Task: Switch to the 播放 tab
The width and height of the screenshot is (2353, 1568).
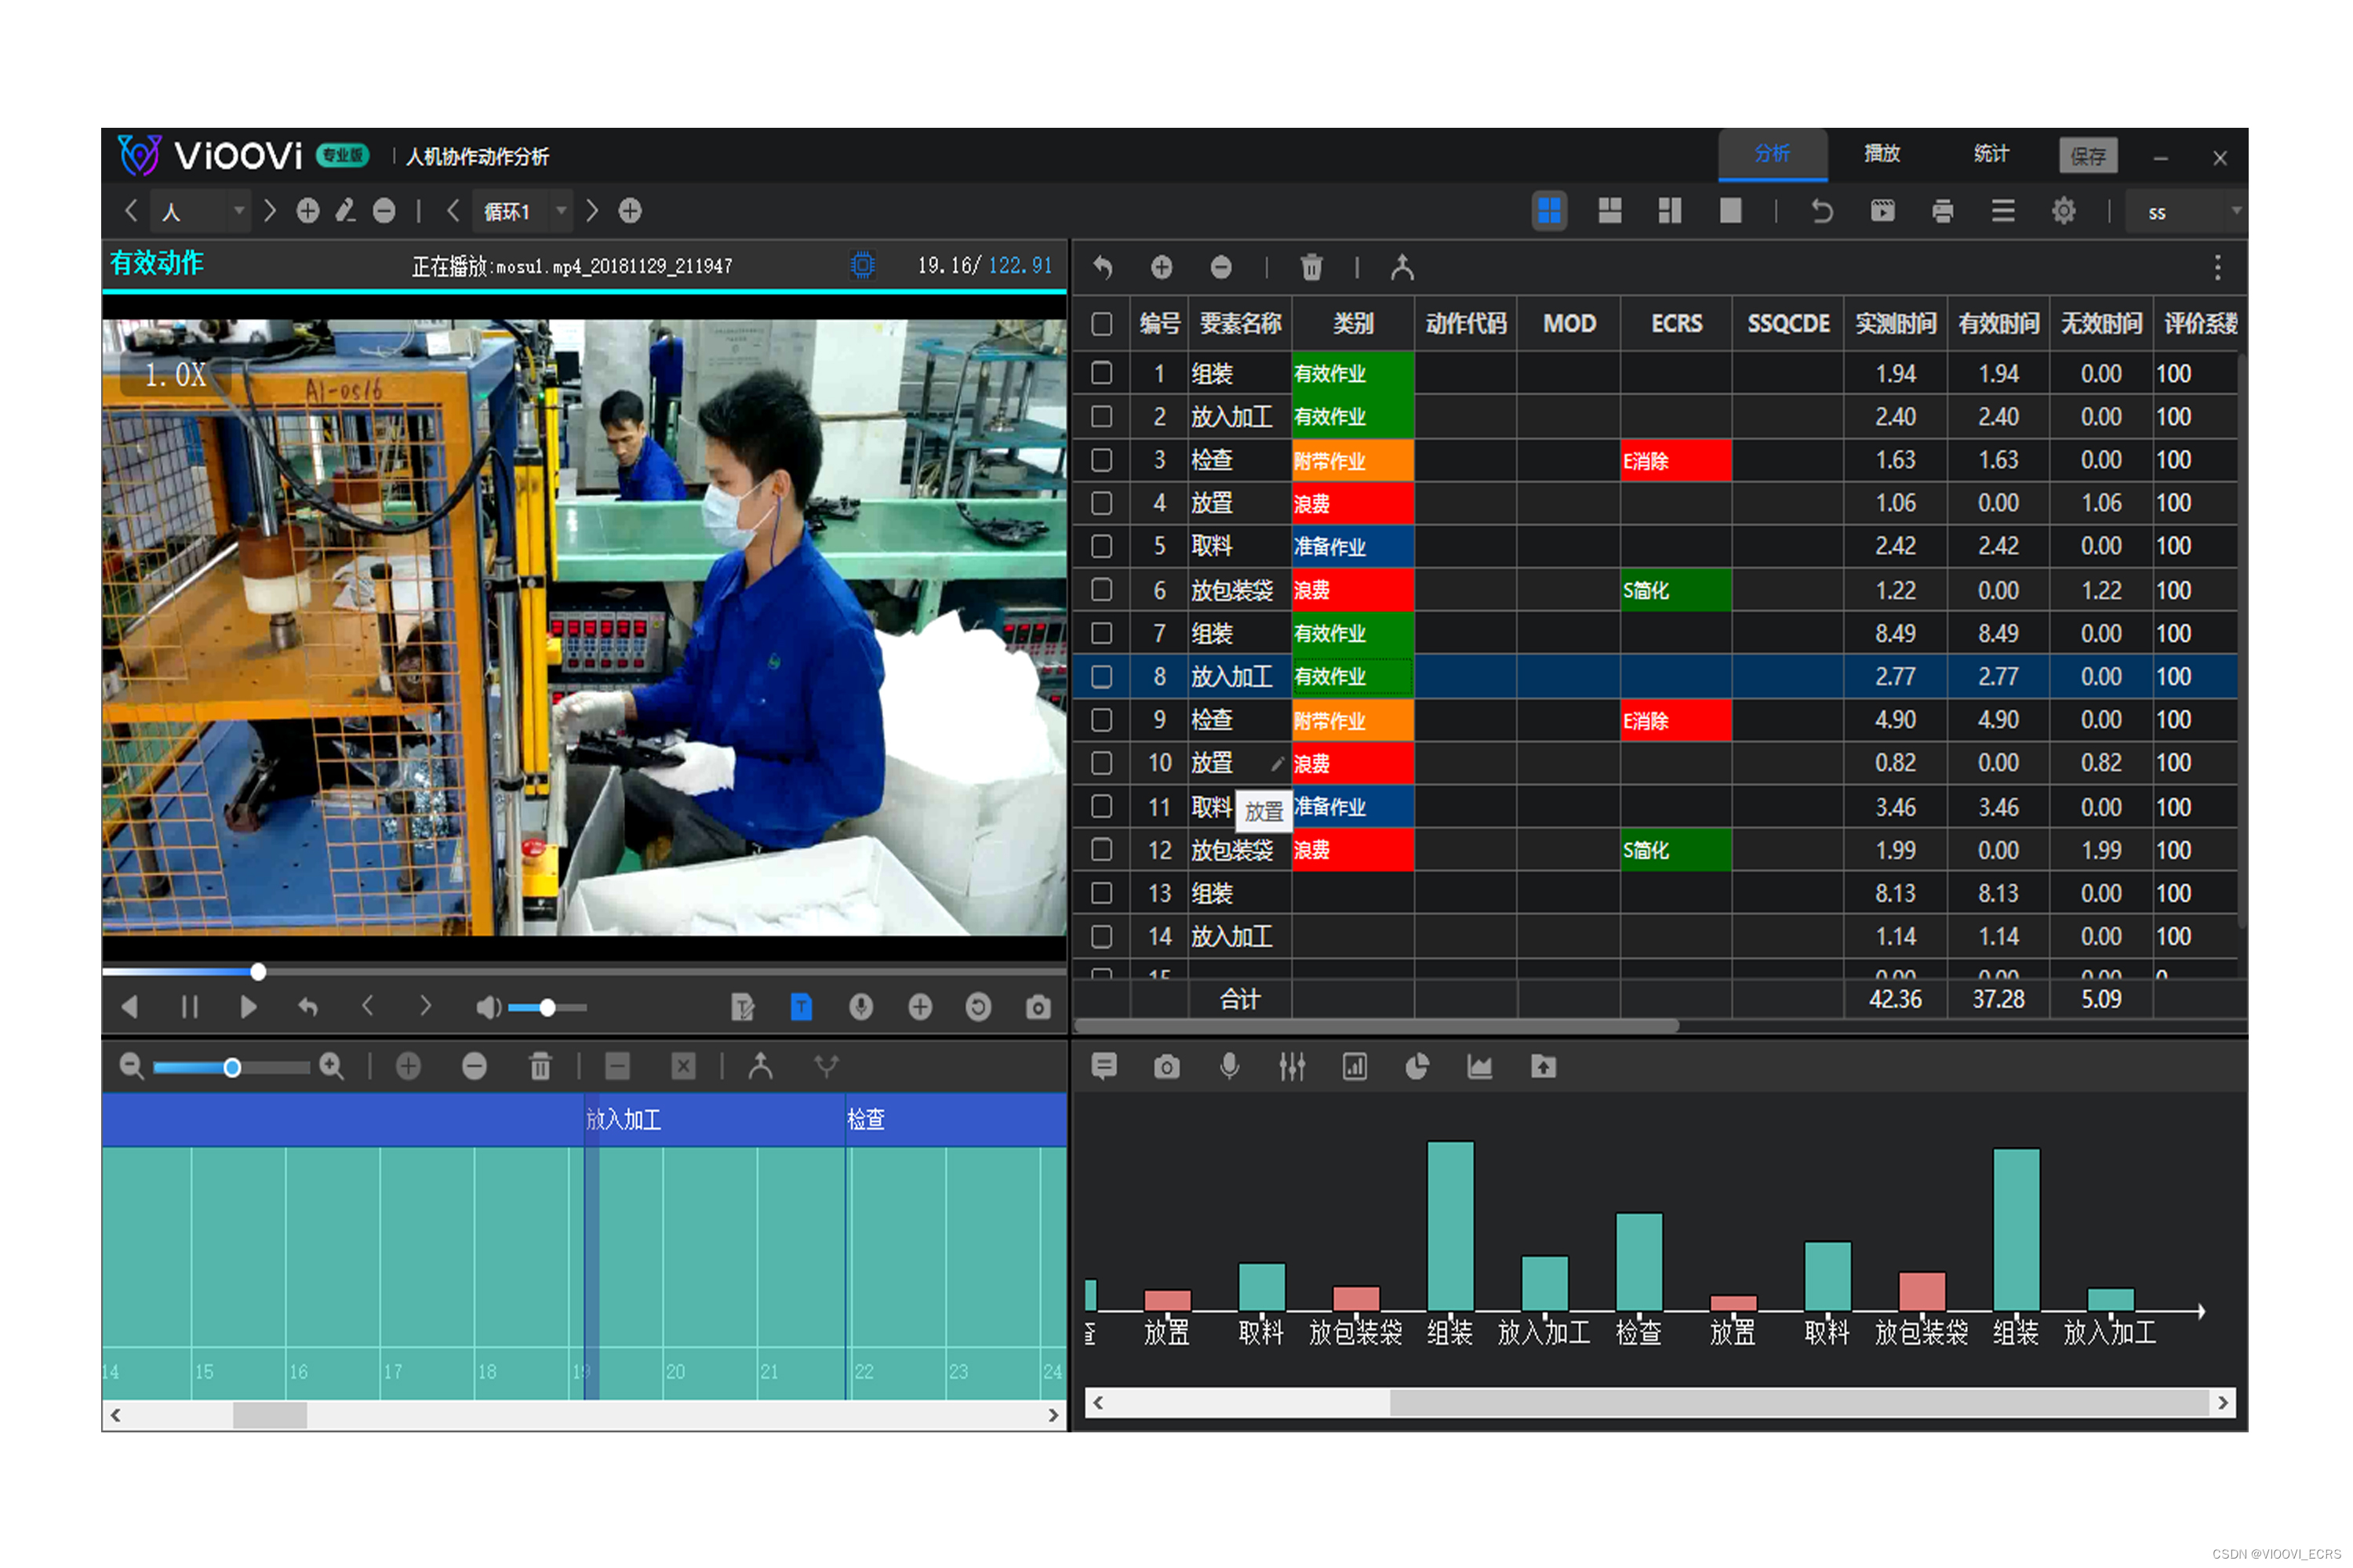Action: (x=1881, y=154)
